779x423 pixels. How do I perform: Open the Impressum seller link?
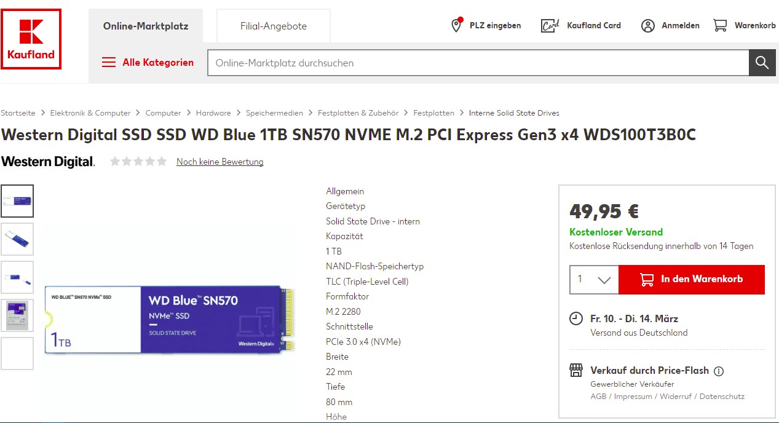(633, 397)
